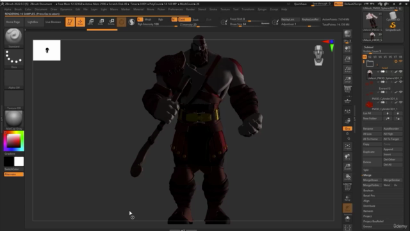Image resolution: width=410 pixels, height=231 pixels.
Task: Click the Persp perspective icon
Action: click(x=347, y=90)
